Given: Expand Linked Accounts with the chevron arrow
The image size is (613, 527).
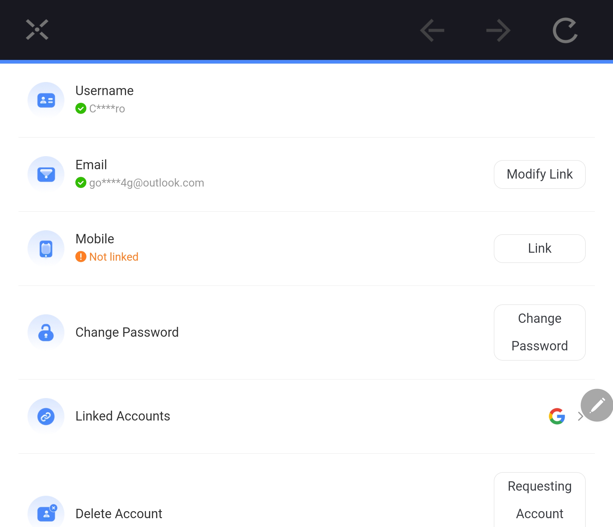Looking at the screenshot, I should [580, 416].
